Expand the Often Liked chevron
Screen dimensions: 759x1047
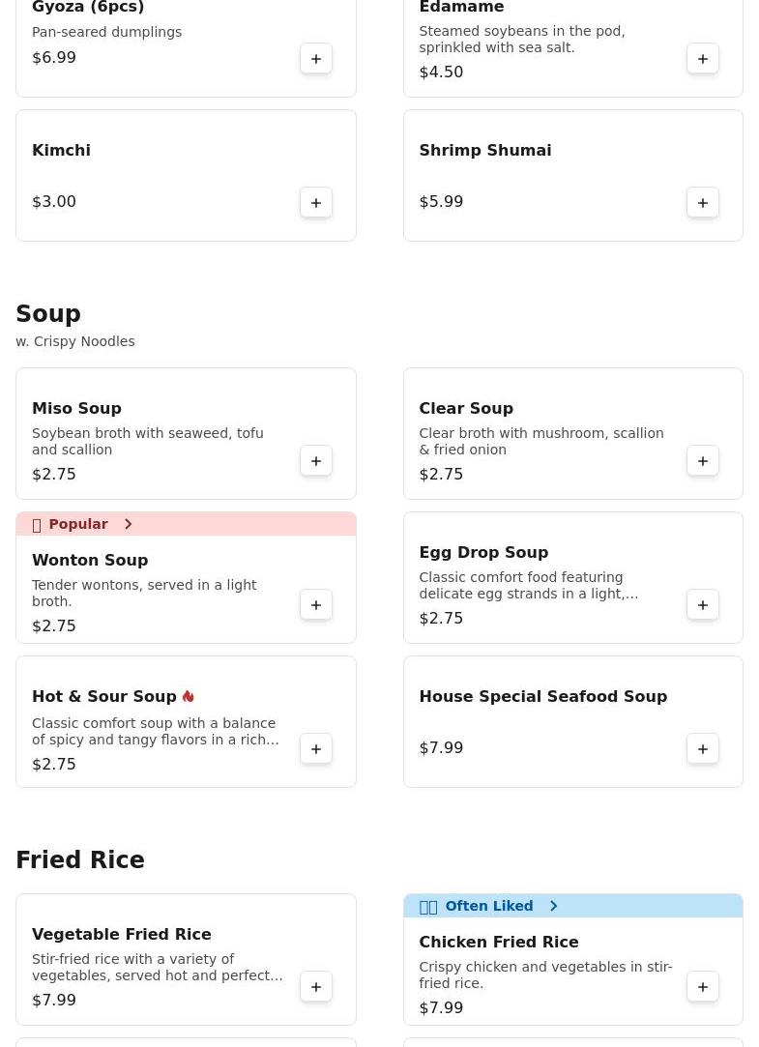(x=553, y=906)
